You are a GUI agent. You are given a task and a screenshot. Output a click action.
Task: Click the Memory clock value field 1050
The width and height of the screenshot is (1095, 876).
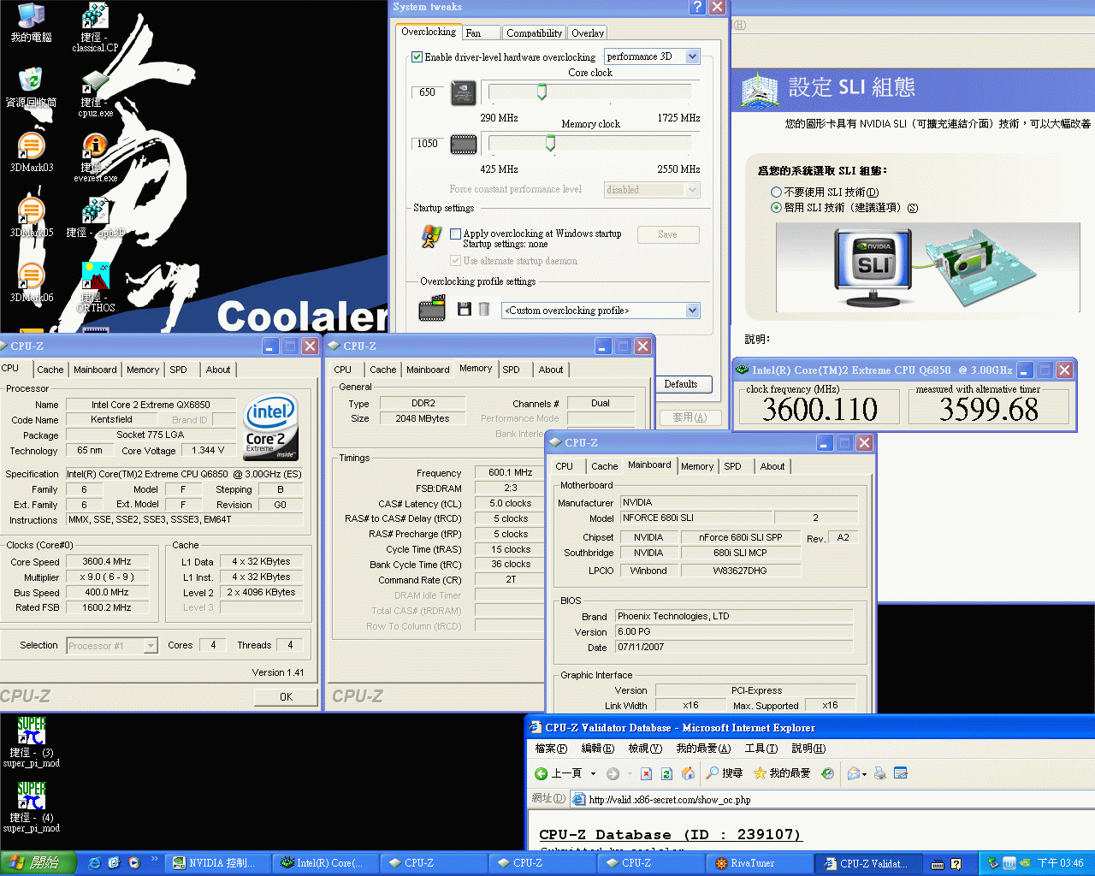tap(427, 144)
